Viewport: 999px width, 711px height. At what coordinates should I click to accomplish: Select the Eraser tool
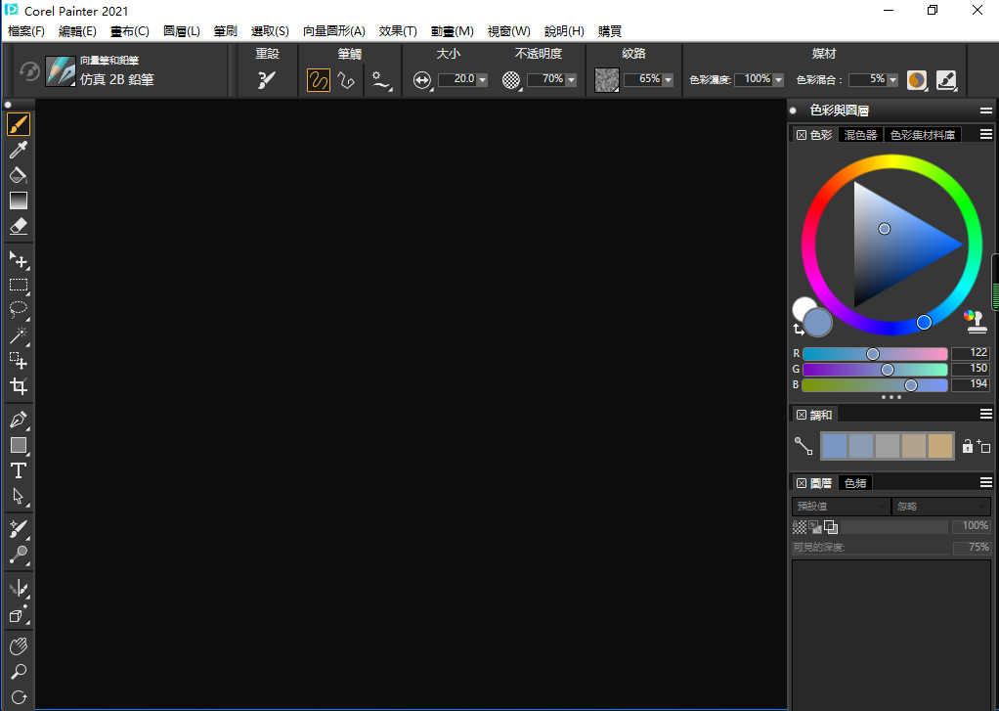(18, 226)
